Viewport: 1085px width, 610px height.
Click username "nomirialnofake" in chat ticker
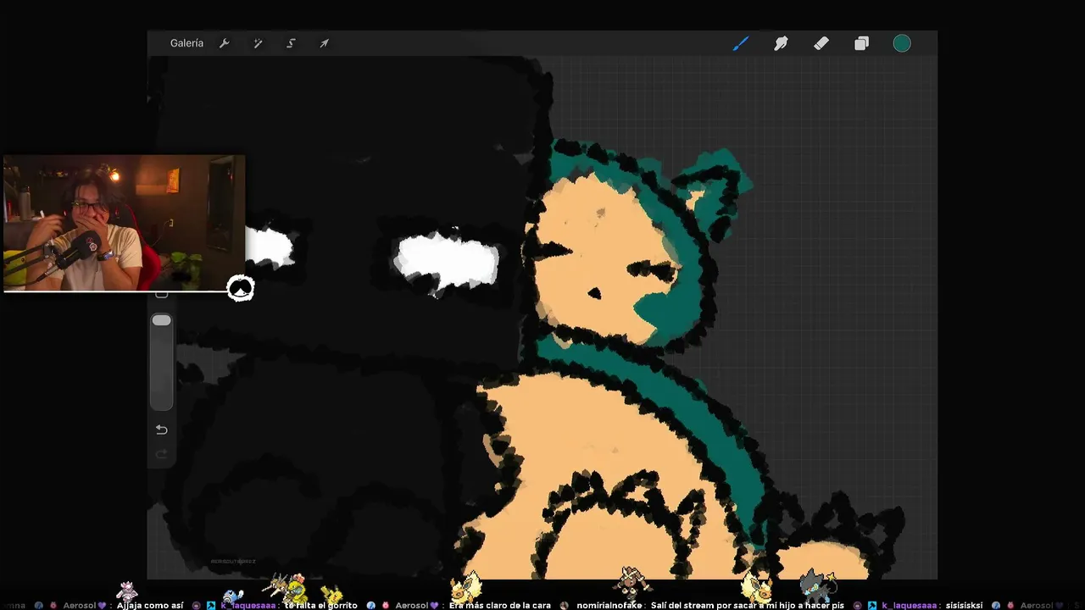[609, 606]
